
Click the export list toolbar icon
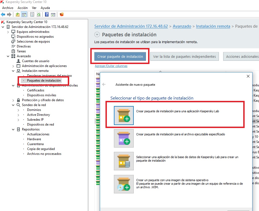tap(32, 15)
